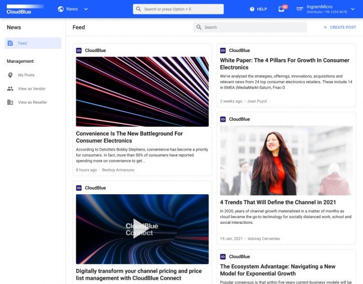363x284 pixels.
Task: Click CloudBlue name above Convenience post
Action: [95, 50]
